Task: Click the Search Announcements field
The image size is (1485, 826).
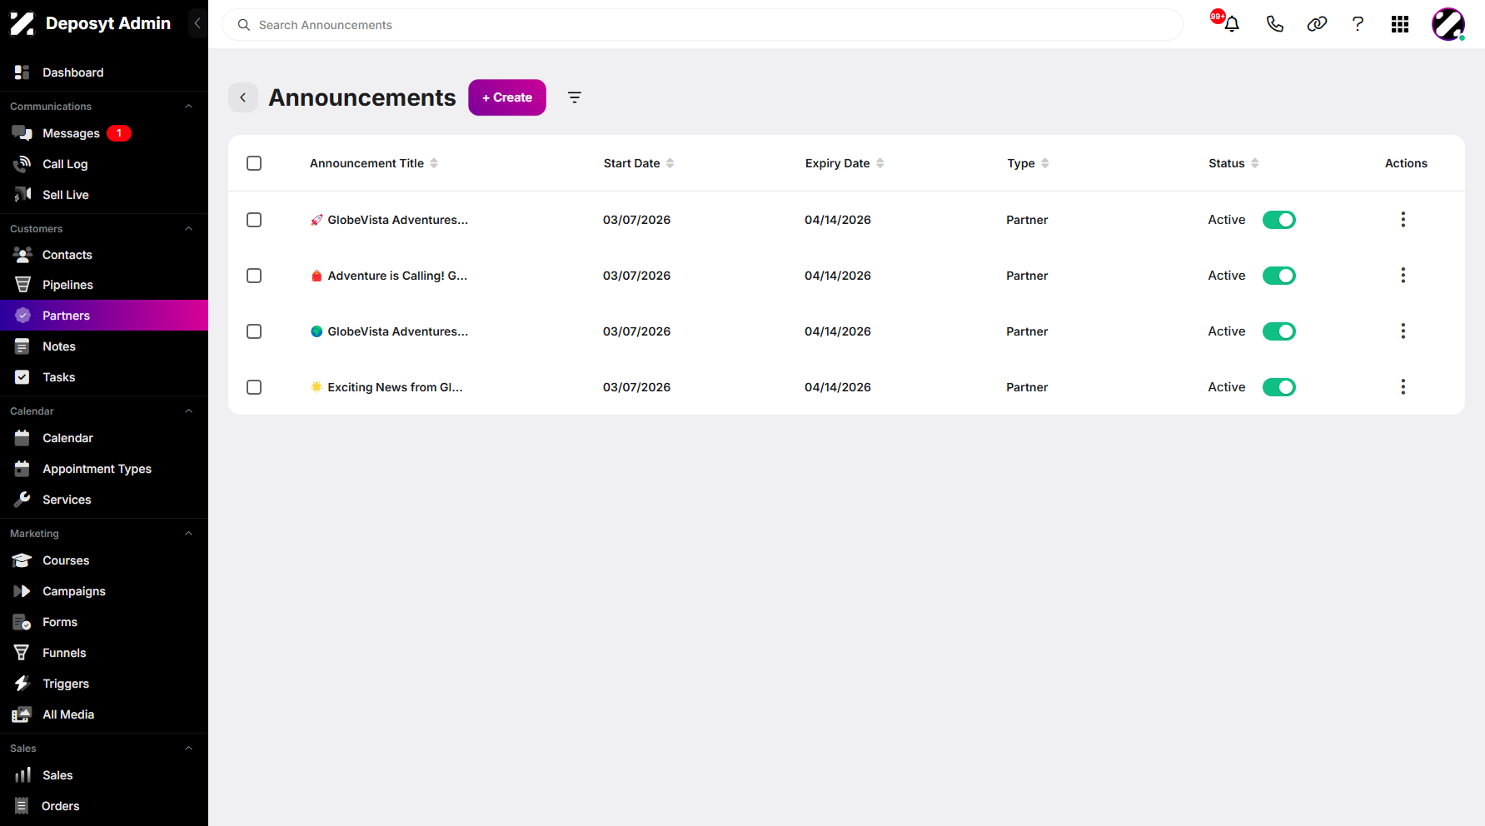Action: pos(702,25)
